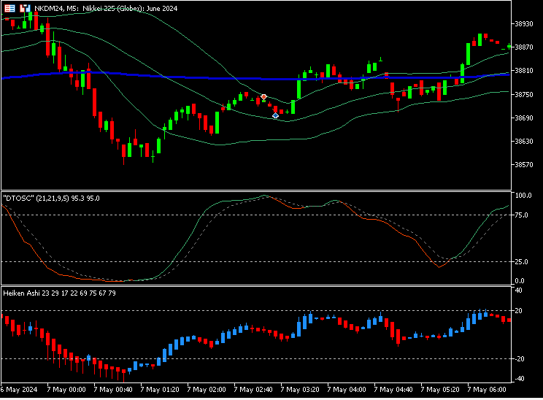Click the 38630 price axis label
The width and height of the screenshot is (543, 400).
point(524,142)
